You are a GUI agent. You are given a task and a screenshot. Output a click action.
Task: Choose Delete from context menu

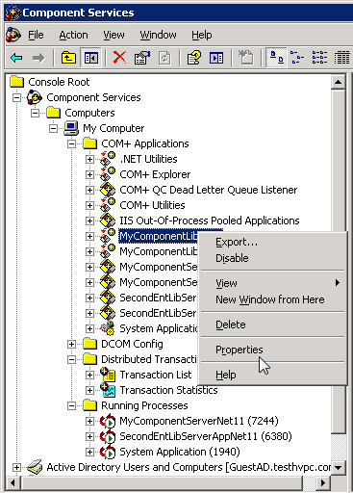point(272,324)
